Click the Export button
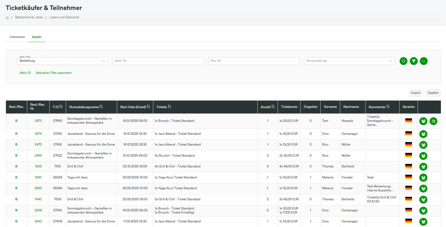This screenshot has width=446, height=227. point(416,93)
